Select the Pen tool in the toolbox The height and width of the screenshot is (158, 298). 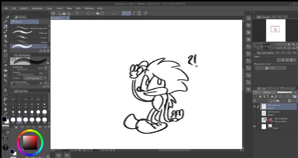coord(5,22)
